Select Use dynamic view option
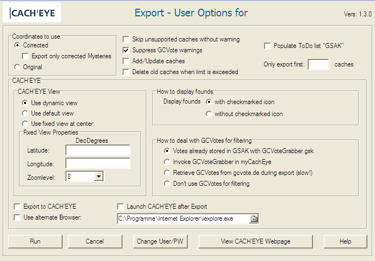The image size is (375, 261). [x=25, y=103]
